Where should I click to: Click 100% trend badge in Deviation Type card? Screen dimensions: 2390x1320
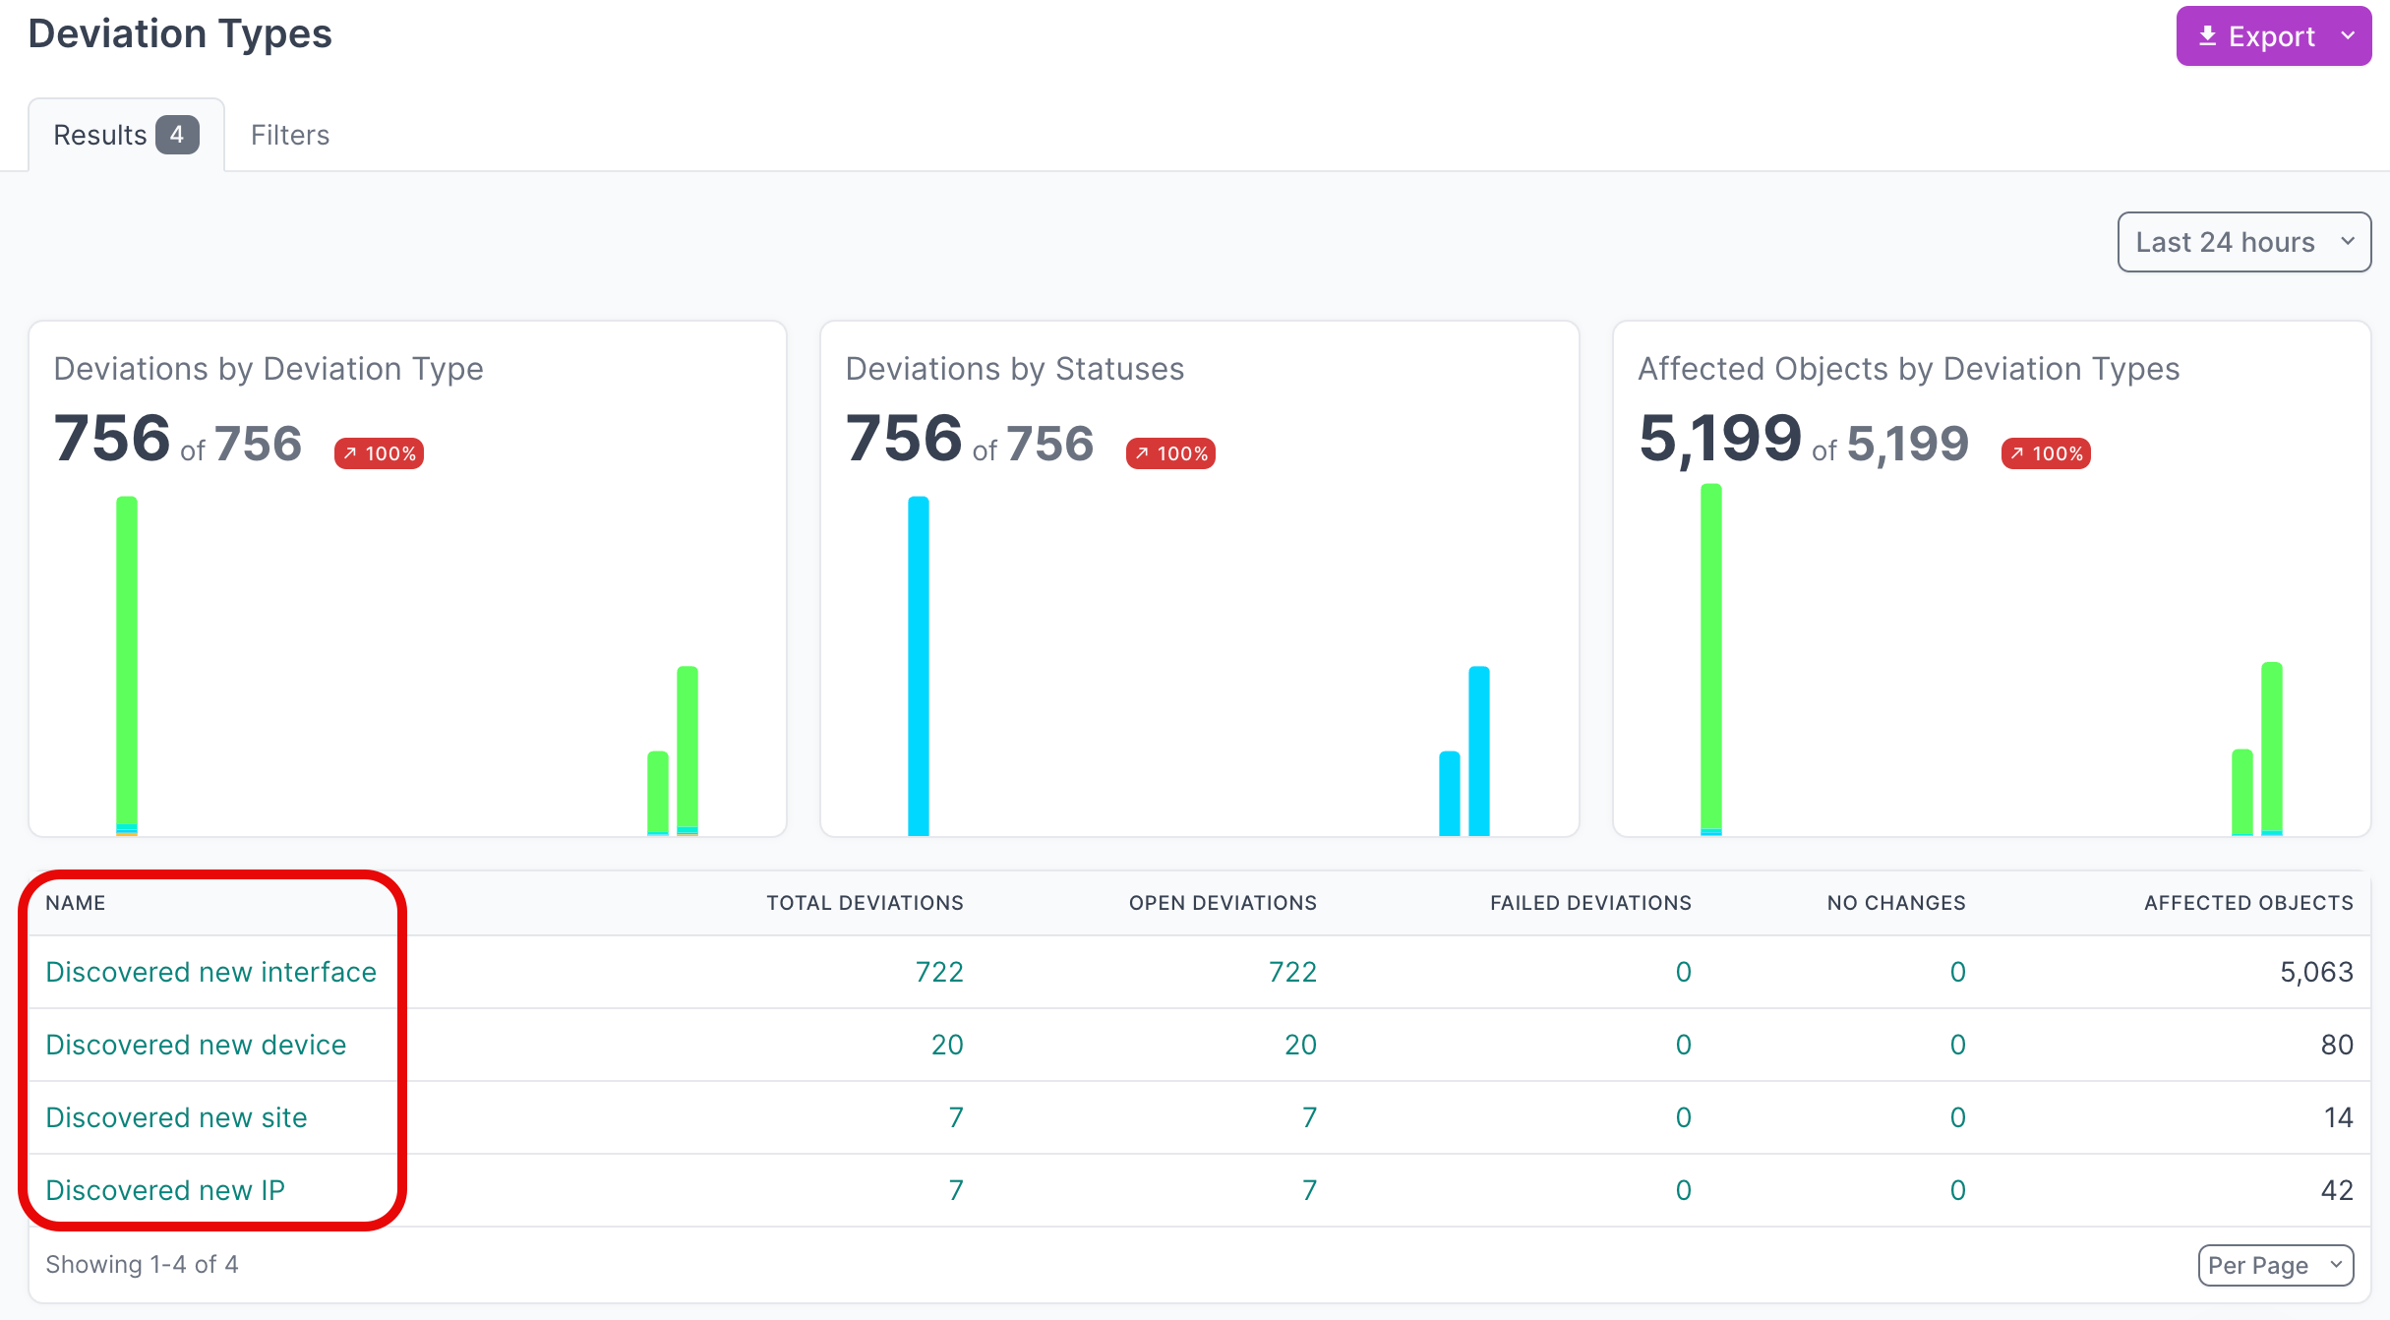(x=379, y=453)
